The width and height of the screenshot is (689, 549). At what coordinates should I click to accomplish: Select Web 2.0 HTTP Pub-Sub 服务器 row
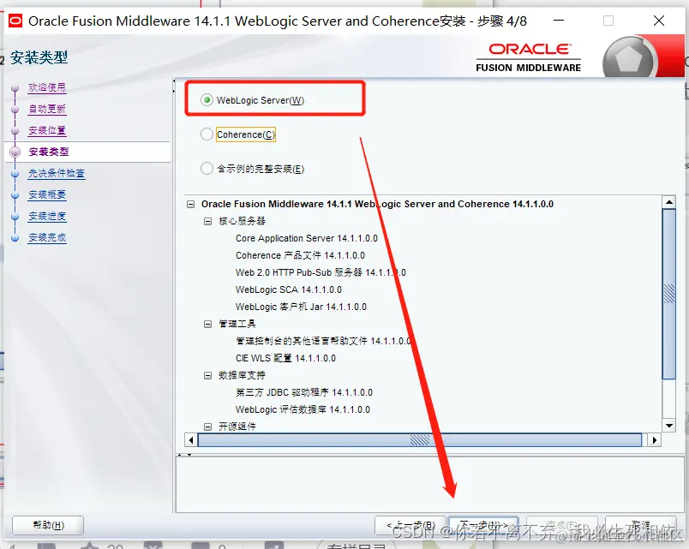coord(321,272)
